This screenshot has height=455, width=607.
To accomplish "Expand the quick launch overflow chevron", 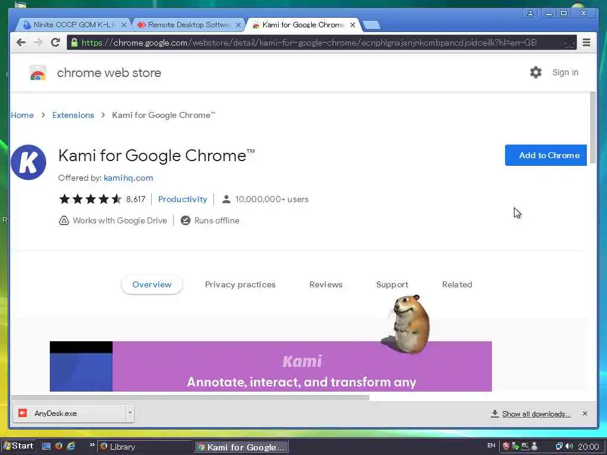I will pyautogui.click(x=92, y=445).
